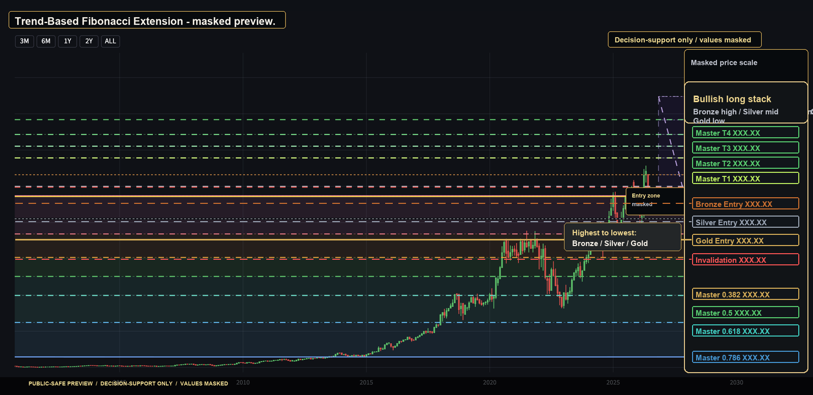Click the Invalidation XXX.XX label

(x=745, y=260)
